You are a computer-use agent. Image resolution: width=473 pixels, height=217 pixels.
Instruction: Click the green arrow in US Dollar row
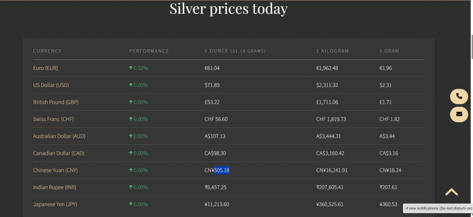point(131,85)
